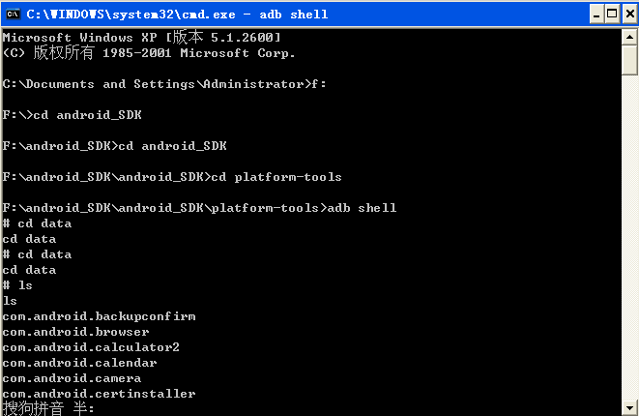The height and width of the screenshot is (416, 639).
Task: Click the com.android.calculator2 entry
Action: (x=91, y=347)
